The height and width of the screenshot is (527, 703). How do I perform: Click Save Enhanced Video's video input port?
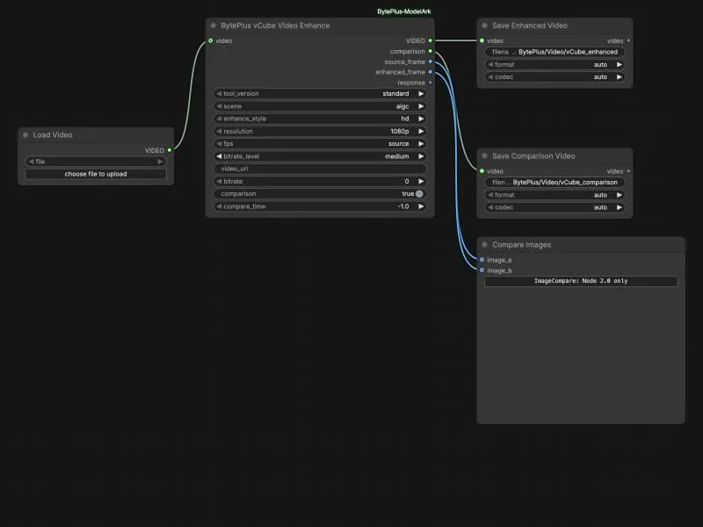pyautogui.click(x=482, y=40)
